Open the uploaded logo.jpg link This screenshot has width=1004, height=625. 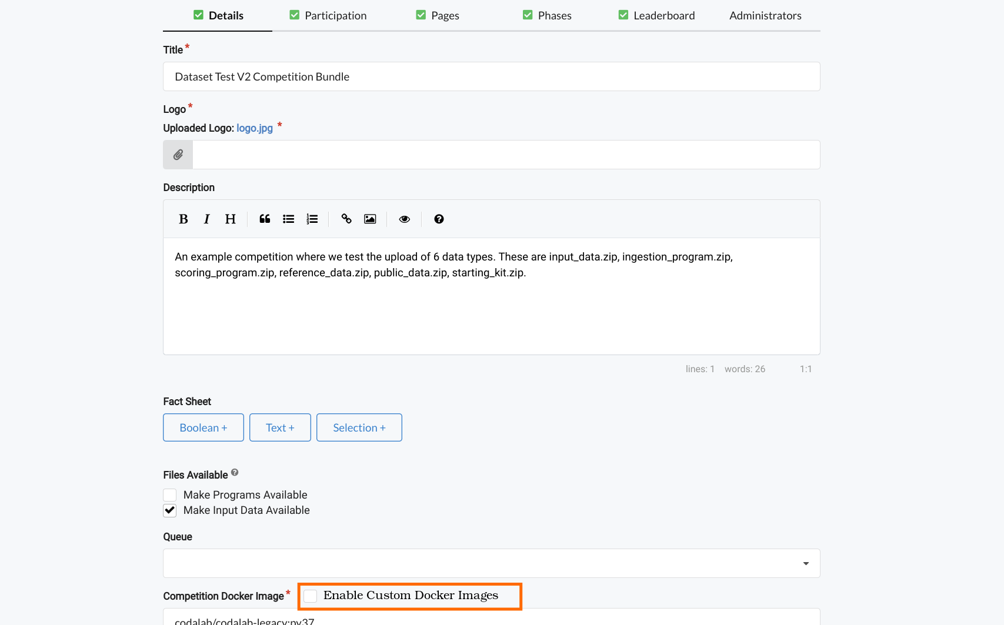254,128
